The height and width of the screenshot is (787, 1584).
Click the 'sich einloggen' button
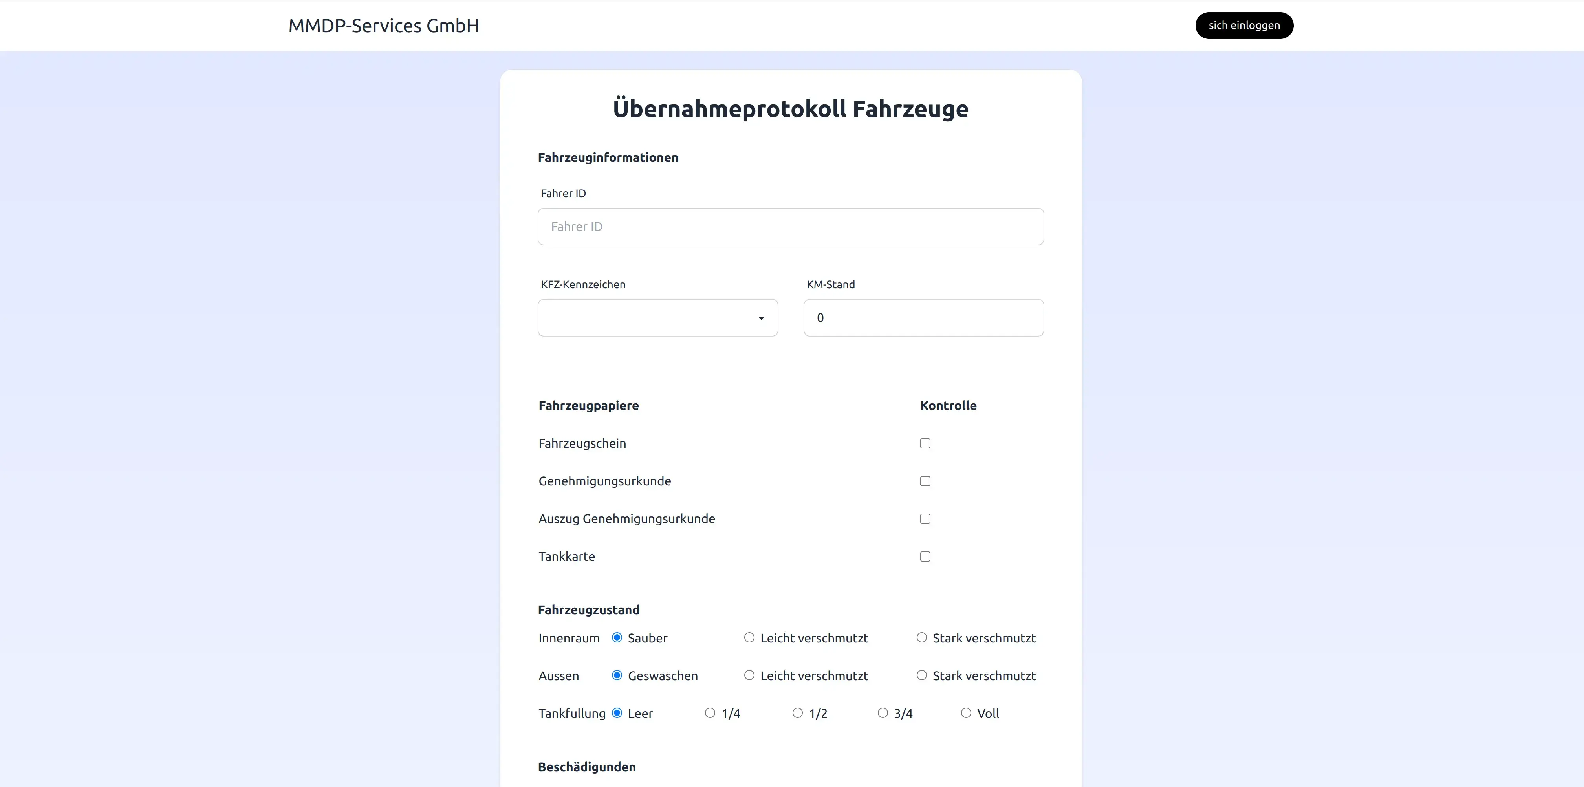coord(1243,25)
